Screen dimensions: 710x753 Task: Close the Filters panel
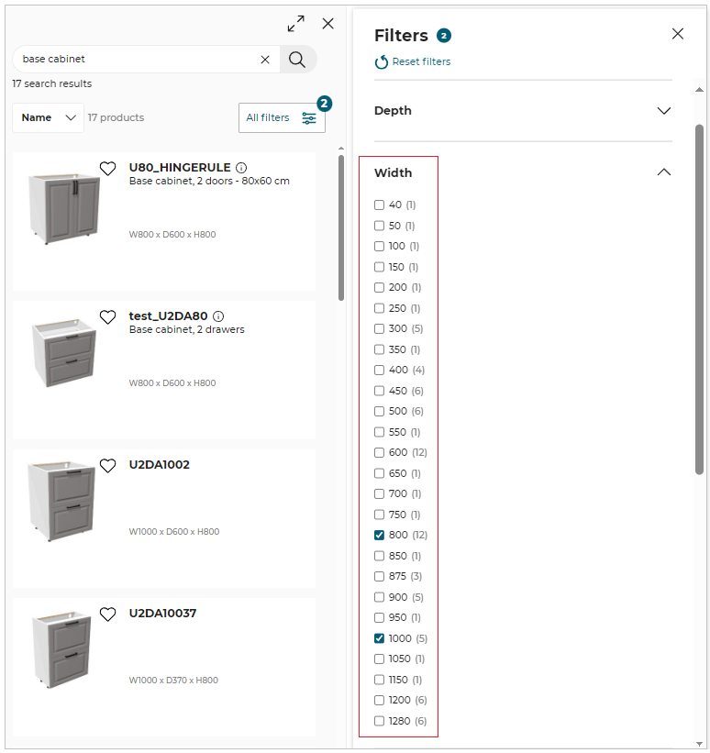pyautogui.click(x=678, y=34)
